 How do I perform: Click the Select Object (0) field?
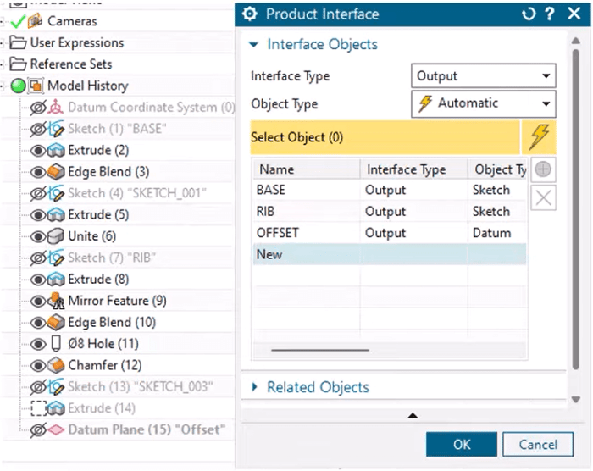pos(385,137)
